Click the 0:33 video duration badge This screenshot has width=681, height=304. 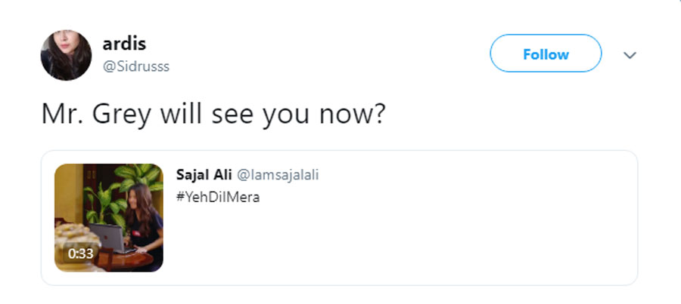click(x=80, y=253)
